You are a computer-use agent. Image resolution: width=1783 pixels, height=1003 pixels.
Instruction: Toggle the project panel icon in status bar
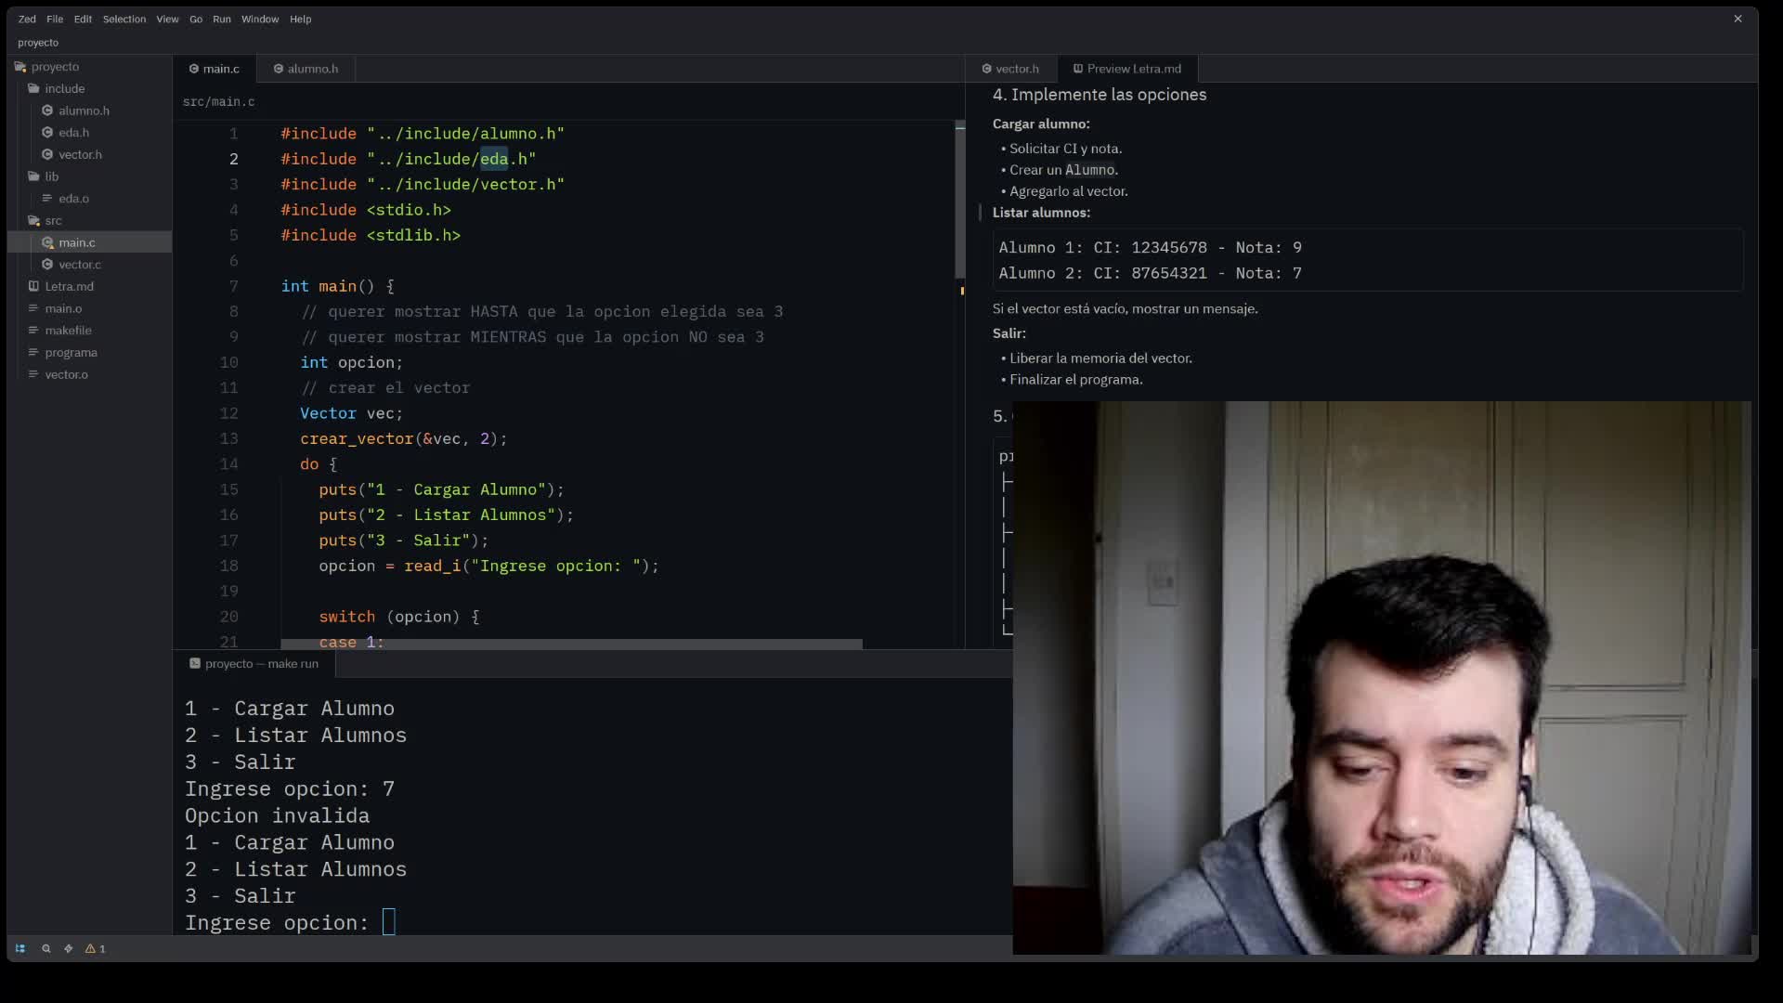click(x=20, y=948)
